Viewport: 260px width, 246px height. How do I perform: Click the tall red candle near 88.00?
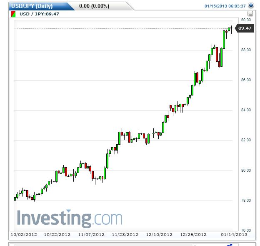pyautogui.click(x=217, y=54)
